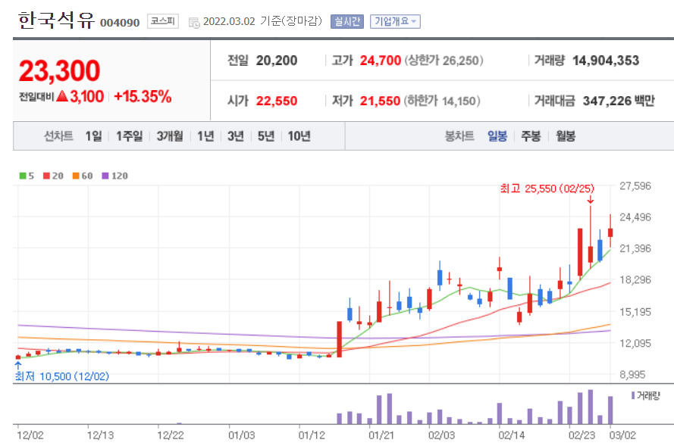The height and width of the screenshot is (446, 674).
Task: Select the 1주일 line chart period
Action: (x=129, y=136)
